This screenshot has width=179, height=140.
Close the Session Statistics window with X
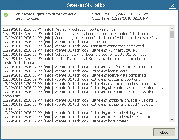coord(172,5)
